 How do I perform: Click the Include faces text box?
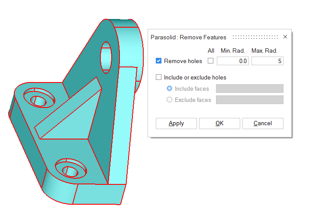249,89
